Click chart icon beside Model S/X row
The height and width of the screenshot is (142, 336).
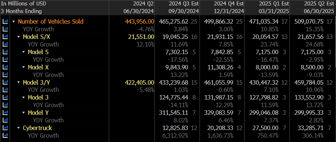pos(5,37)
